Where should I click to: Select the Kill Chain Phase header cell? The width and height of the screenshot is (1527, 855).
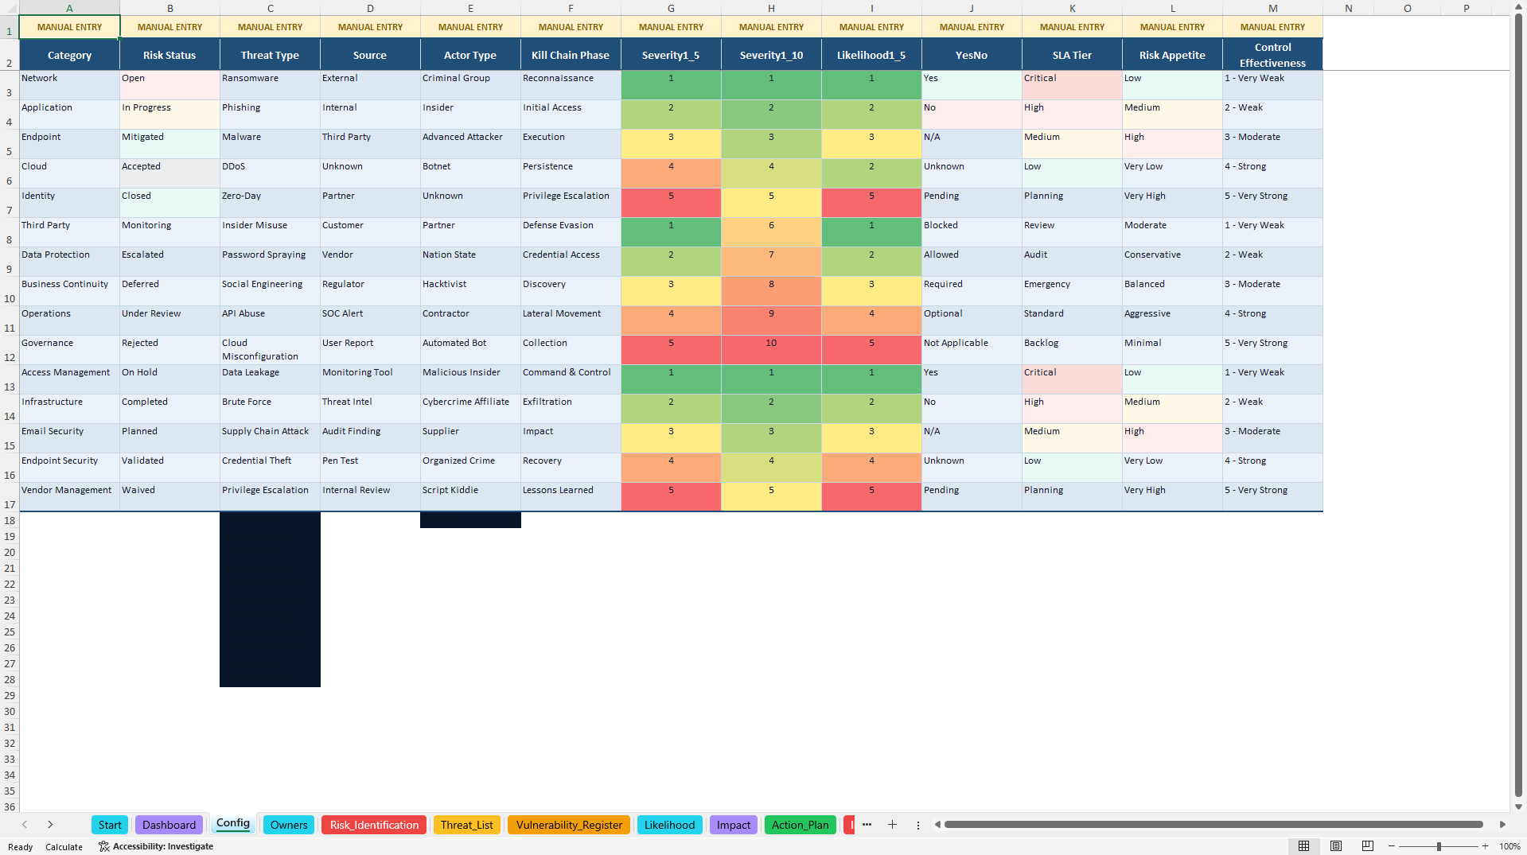(x=571, y=55)
